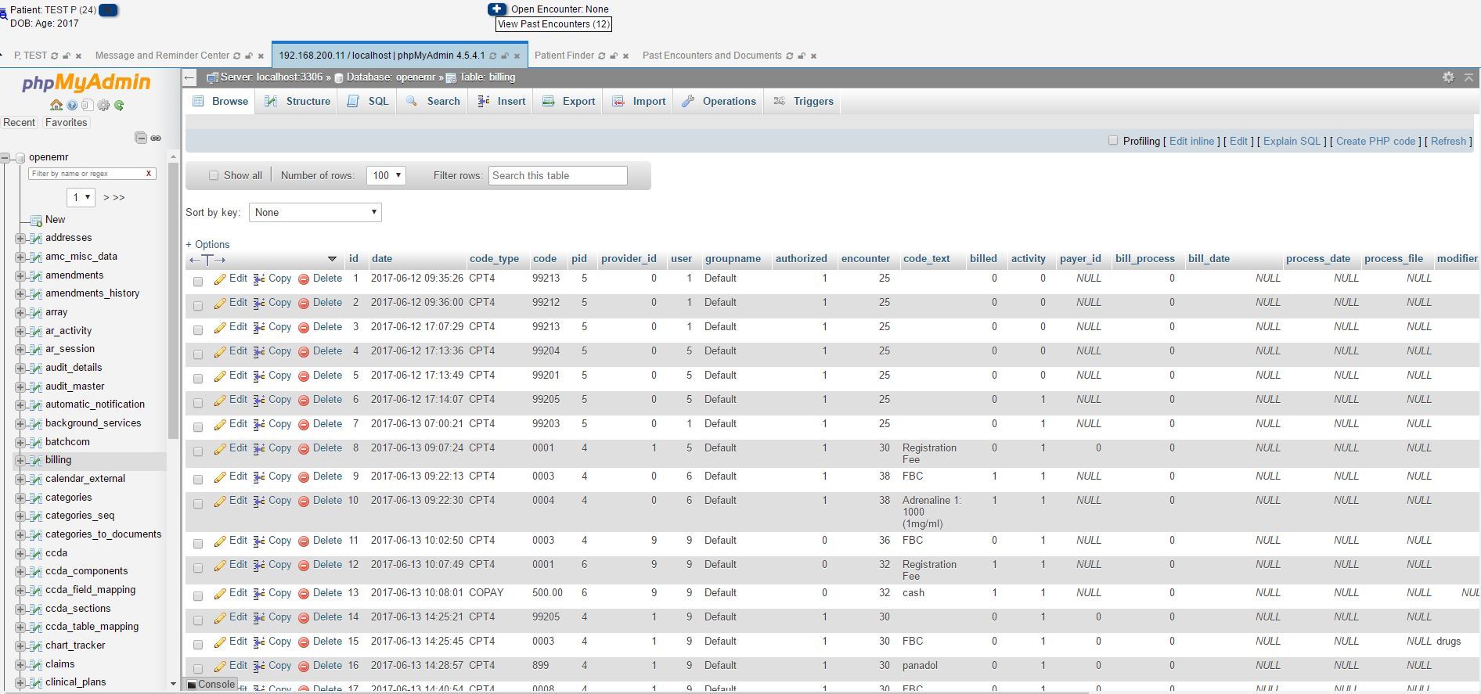Click View Past Encounters (12) button
This screenshot has width=1481, height=694.
(x=553, y=24)
